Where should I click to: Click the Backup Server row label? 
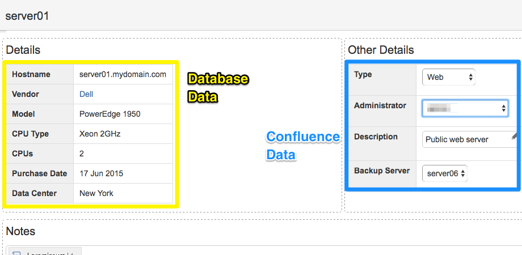382,171
